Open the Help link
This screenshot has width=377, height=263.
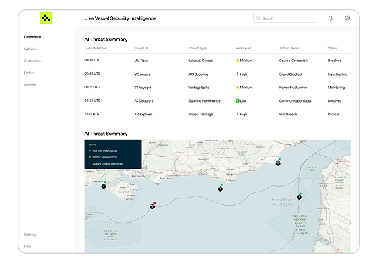point(28,247)
